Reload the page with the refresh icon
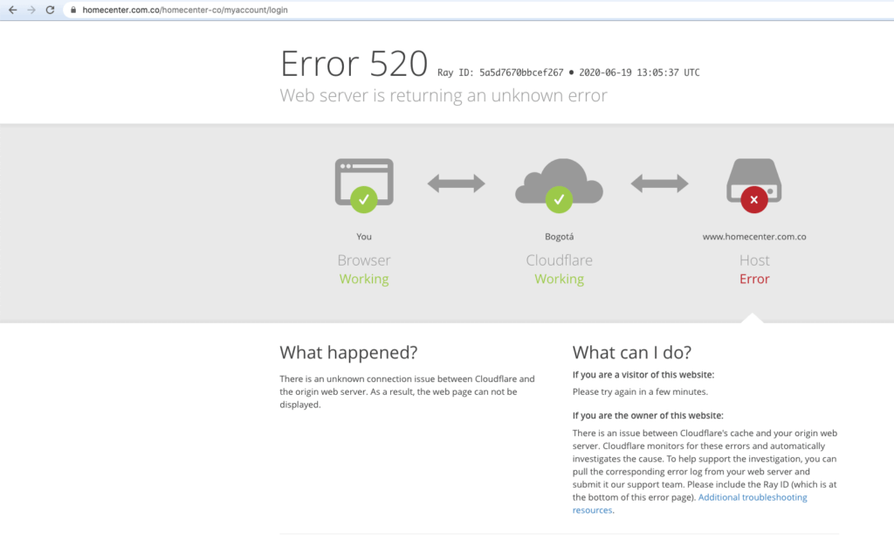894x540 pixels. pos(50,10)
